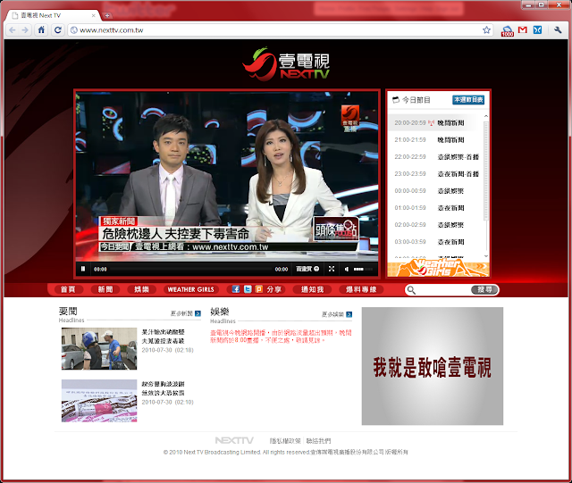Image resolution: width=572 pixels, height=483 pixels.
Task: Open the pink package news thumbnail
Action: tap(99, 401)
